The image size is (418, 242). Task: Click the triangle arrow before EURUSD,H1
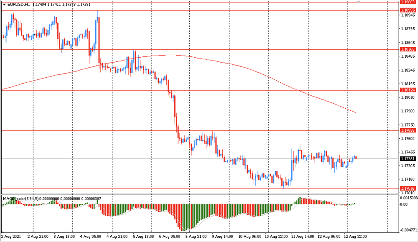pos(4,5)
